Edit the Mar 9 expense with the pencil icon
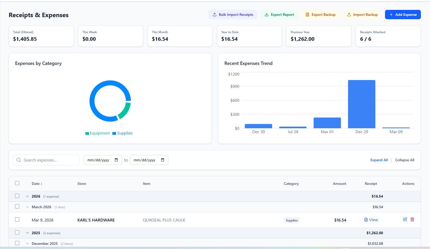Image resolution: width=430 pixels, height=249 pixels. 405,219
